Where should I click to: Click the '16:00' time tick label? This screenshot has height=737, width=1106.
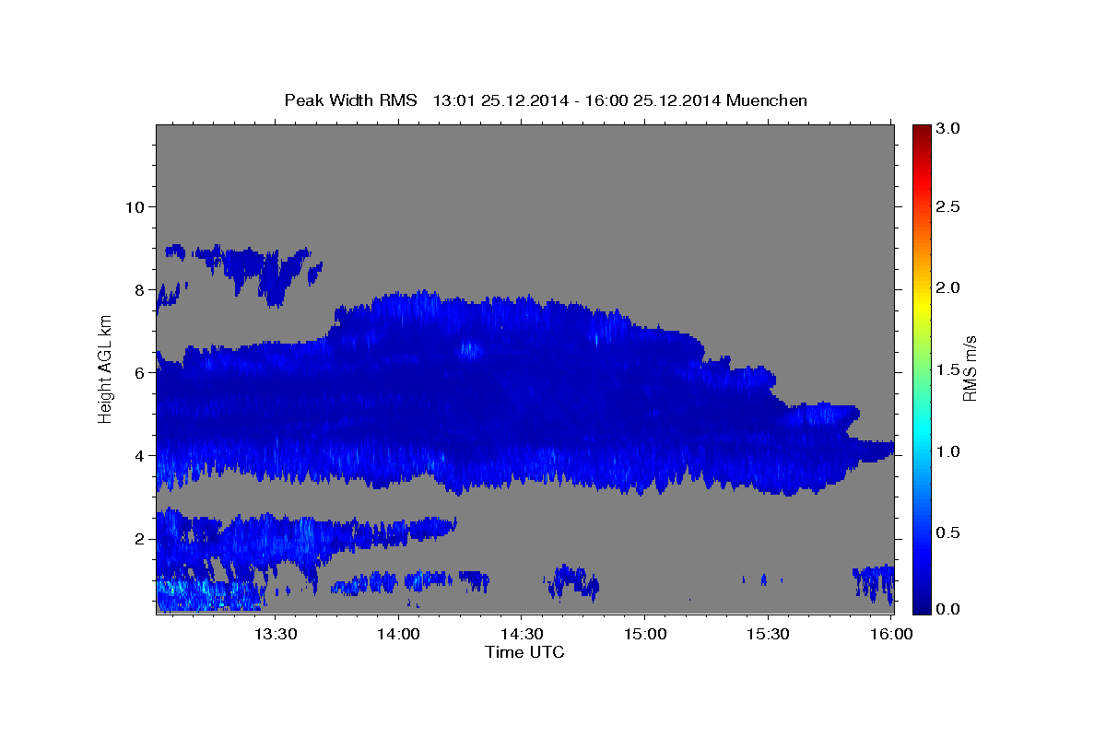click(x=890, y=635)
